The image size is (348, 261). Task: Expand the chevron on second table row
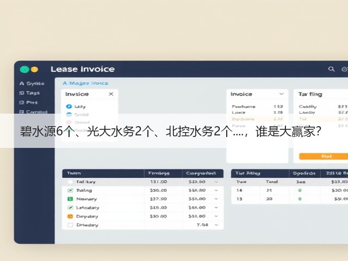[x=216, y=190]
